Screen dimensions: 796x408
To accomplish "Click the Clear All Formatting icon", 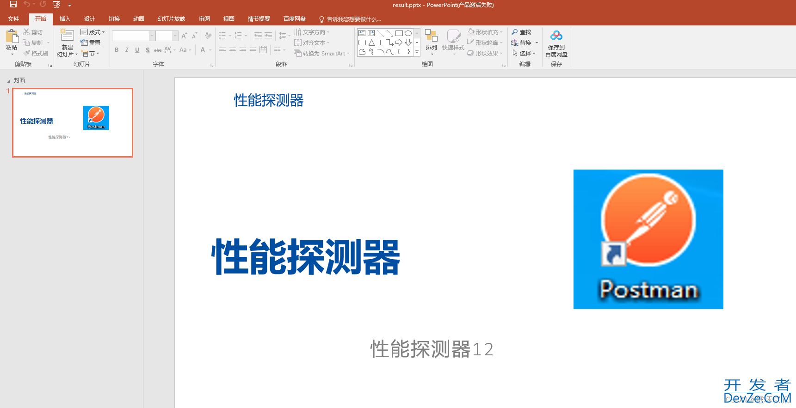I will tap(208, 36).
